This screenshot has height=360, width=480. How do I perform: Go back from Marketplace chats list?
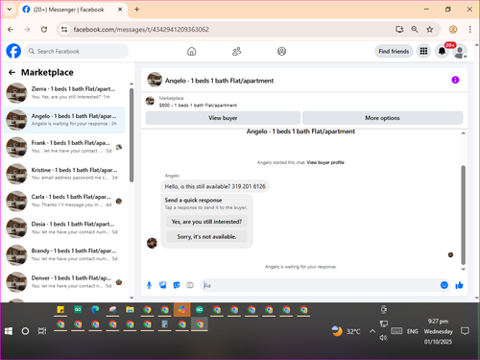coord(12,73)
